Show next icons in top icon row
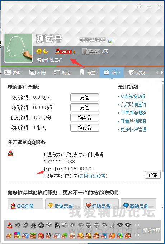The width and height of the screenshot is (165, 244). [x=138, y=225]
